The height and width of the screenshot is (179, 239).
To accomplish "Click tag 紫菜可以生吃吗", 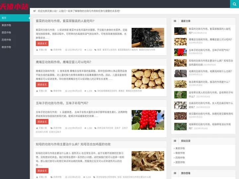I will point(110,50).
